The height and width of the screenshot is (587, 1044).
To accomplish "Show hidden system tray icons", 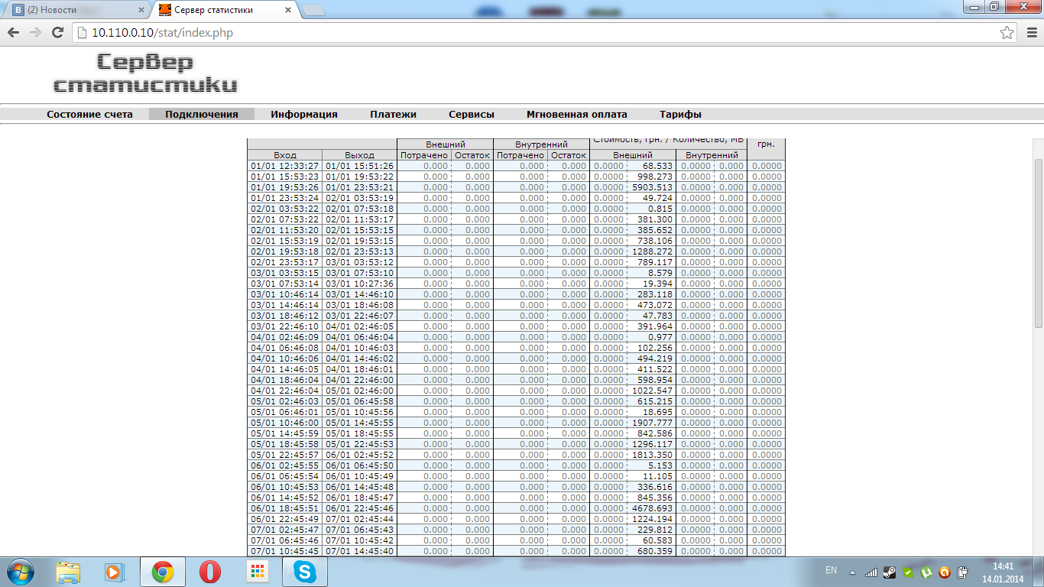I will point(853,572).
